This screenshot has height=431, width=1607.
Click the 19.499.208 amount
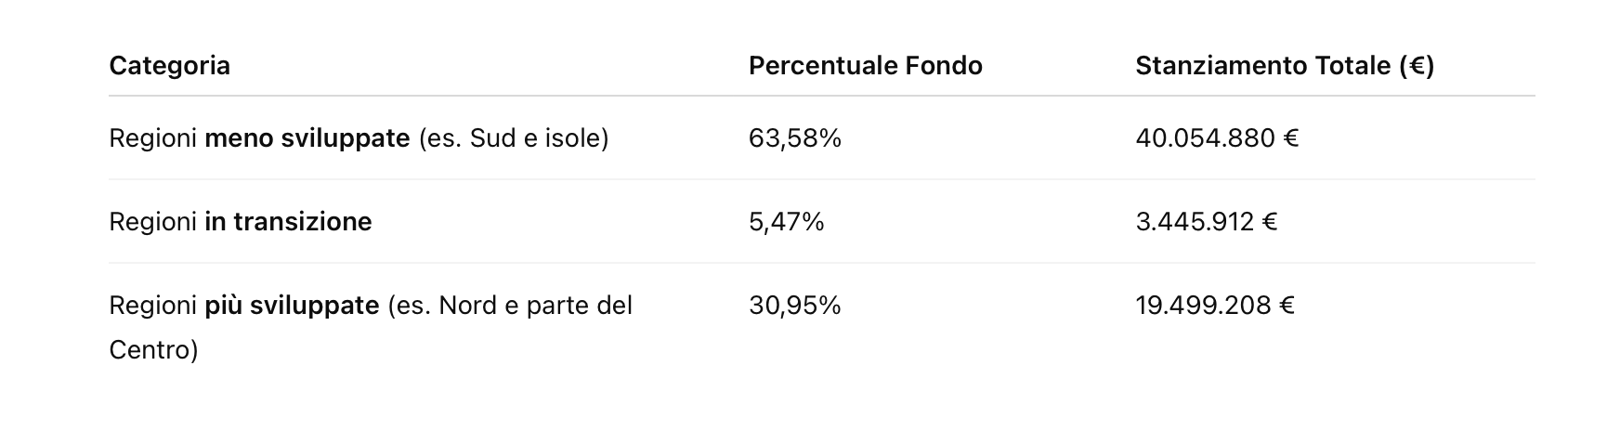(1203, 306)
